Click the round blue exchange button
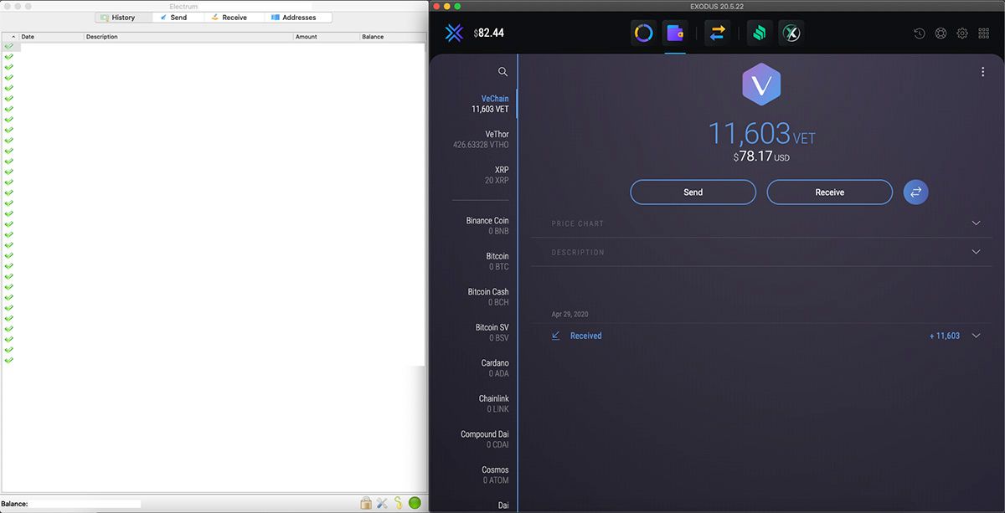This screenshot has height=513, width=1005. [x=915, y=192]
